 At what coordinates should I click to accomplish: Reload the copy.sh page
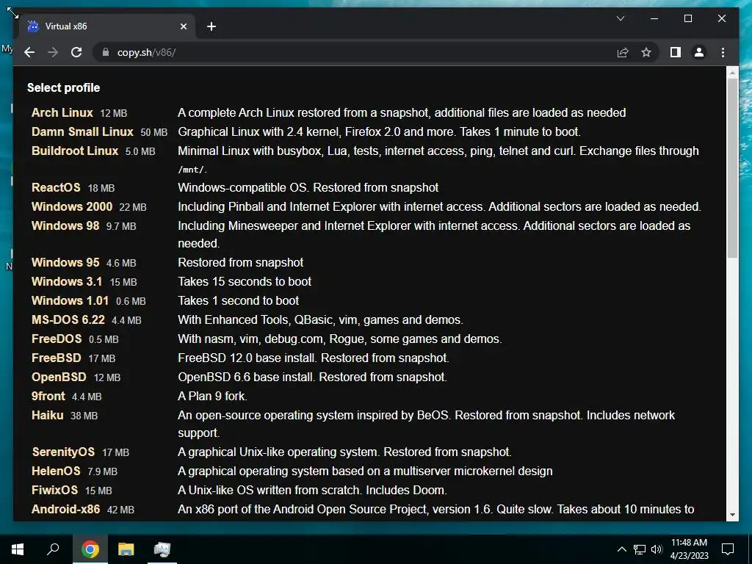click(x=76, y=52)
